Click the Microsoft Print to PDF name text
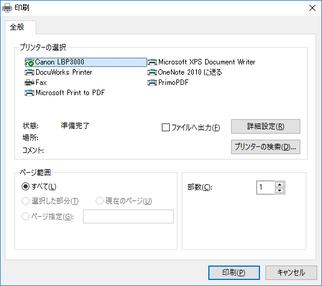This screenshot has width=322, height=286. coord(70,93)
